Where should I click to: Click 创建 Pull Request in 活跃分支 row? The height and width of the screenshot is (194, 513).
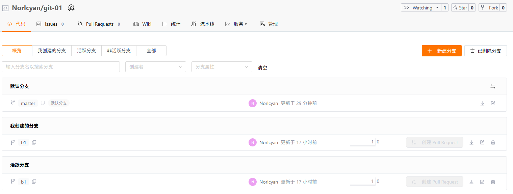coord(435,182)
